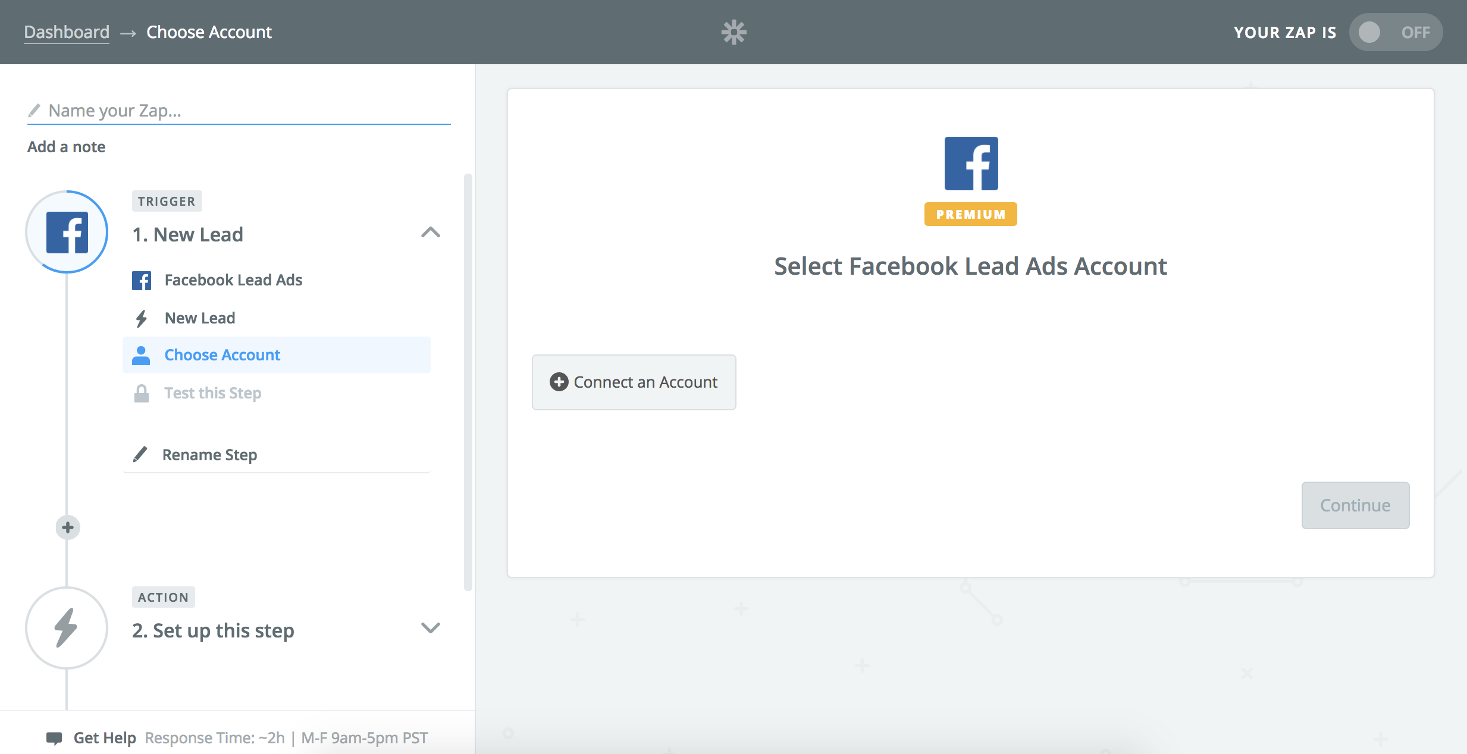Image resolution: width=1467 pixels, height=754 pixels.
Task: Click the Zapier asterisk logo in header
Action: (733, 32)
